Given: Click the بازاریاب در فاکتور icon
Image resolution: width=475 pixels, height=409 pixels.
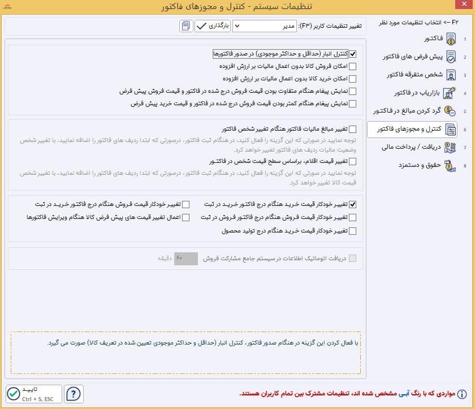Looking at the screenshot, I should tap(450, 93).
